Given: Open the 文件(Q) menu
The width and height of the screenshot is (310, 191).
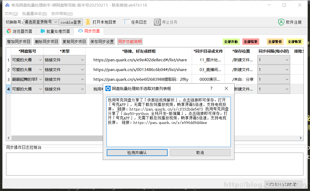Looking at the screenshot, I should [x=11, y=13].
